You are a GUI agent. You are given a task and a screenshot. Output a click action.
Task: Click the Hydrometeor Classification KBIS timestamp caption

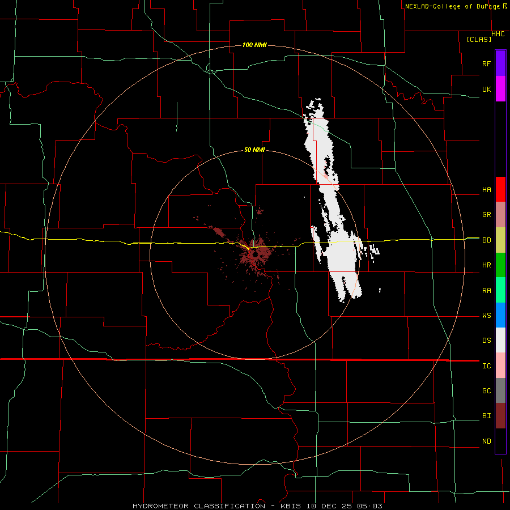257,506
